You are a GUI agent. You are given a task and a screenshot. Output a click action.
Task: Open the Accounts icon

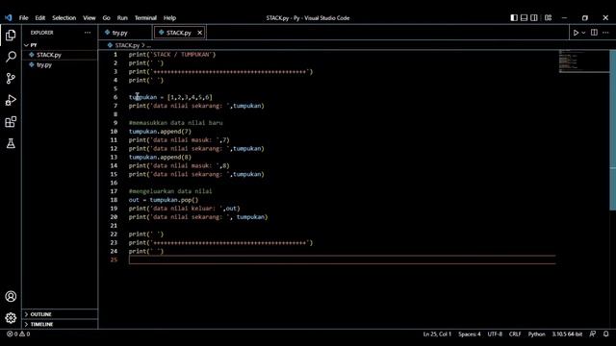pyautogui.click(x=11, y=296)
